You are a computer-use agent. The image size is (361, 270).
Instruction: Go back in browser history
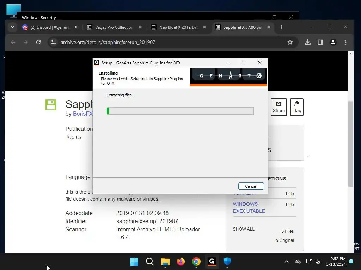point(13,42)
